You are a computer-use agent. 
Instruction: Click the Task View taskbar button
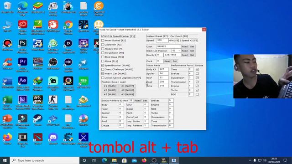[x=94, y=160]
